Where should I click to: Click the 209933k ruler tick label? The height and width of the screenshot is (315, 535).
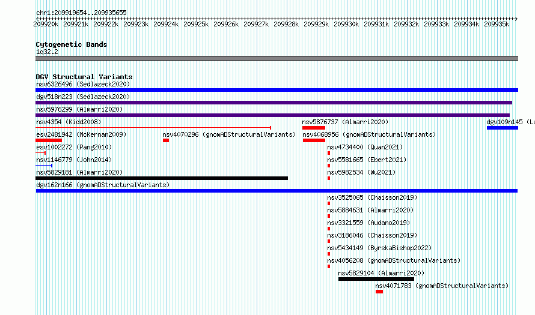(436, 24)
